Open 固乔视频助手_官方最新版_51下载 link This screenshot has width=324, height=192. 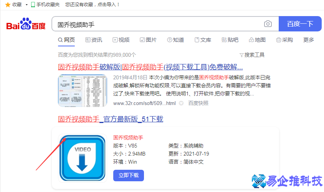(111, 119)
